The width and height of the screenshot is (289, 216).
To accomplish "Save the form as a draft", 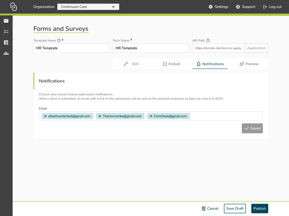I will pos(234,208).
